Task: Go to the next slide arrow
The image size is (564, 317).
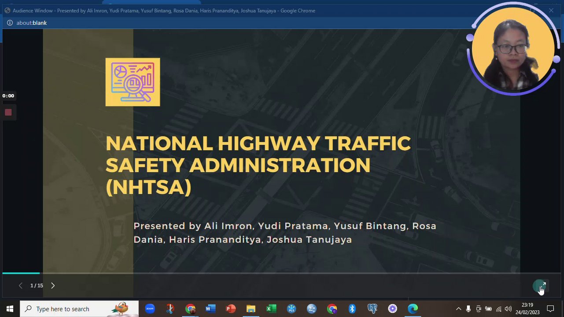Action: pos(53,285)
